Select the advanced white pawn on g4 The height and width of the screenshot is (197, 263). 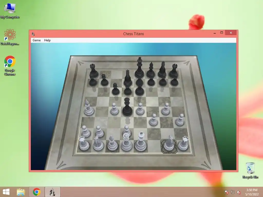click(x=166, y=109)
